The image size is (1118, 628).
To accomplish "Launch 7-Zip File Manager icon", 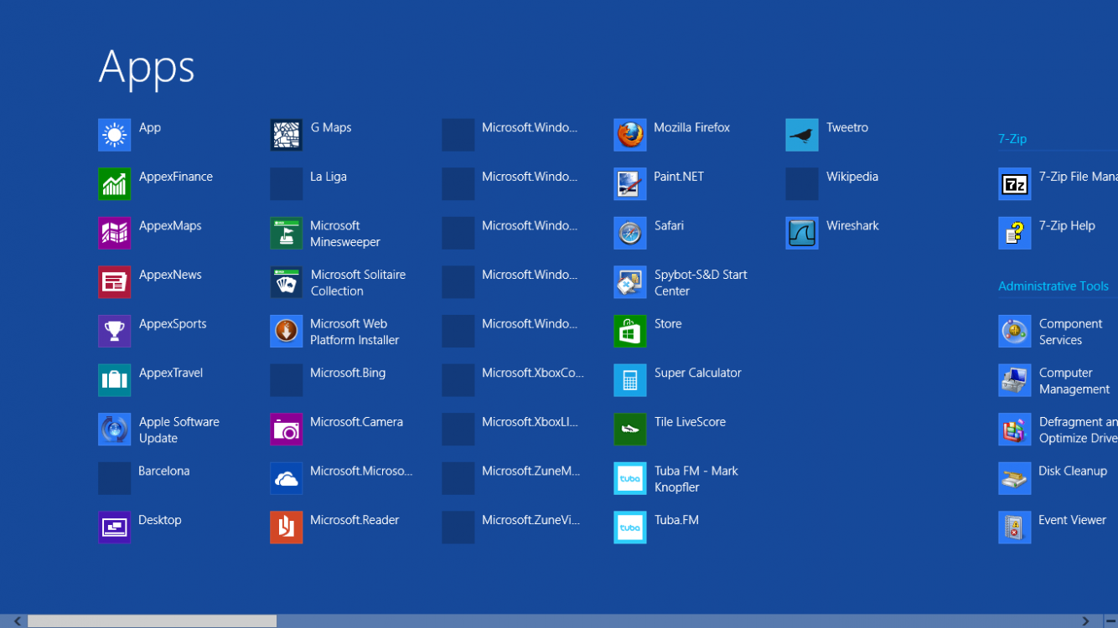I will [x=1014, y=184].
